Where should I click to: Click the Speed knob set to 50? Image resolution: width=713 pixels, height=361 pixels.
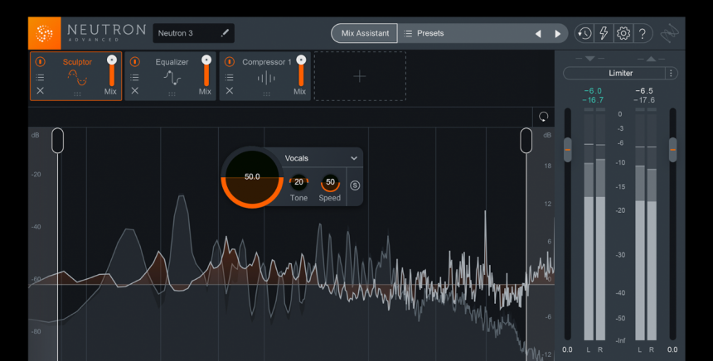[x=330, y=182]
